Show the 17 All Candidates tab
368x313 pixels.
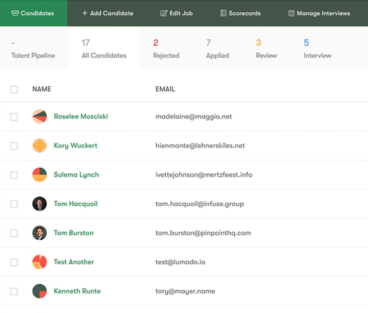point(104,49)
